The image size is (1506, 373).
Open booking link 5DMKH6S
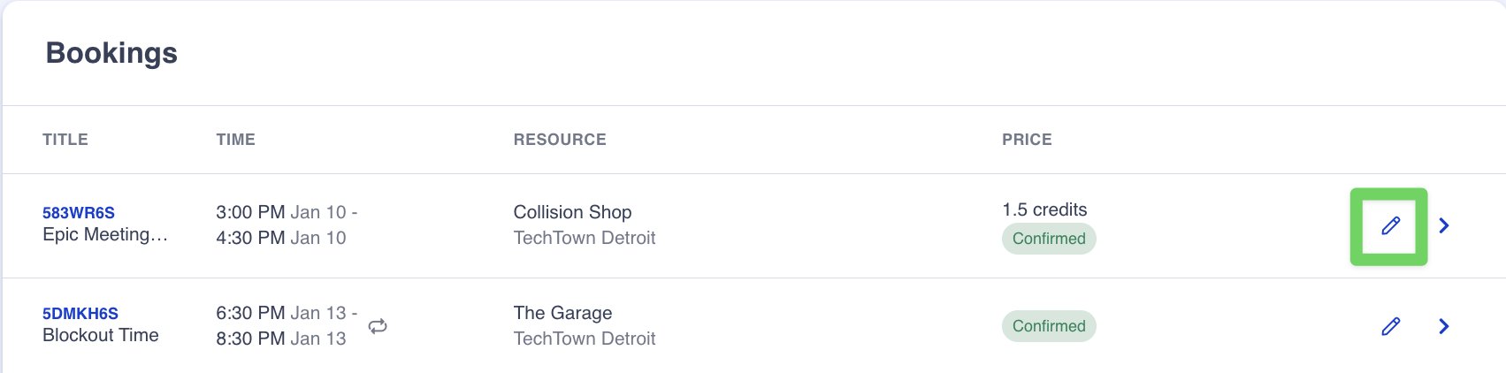tap(80, 314)
